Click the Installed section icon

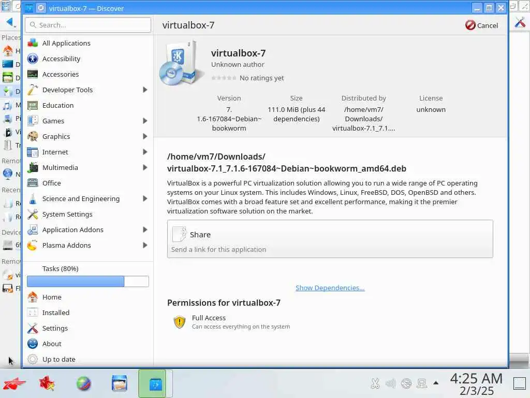(x=33, y=312)
